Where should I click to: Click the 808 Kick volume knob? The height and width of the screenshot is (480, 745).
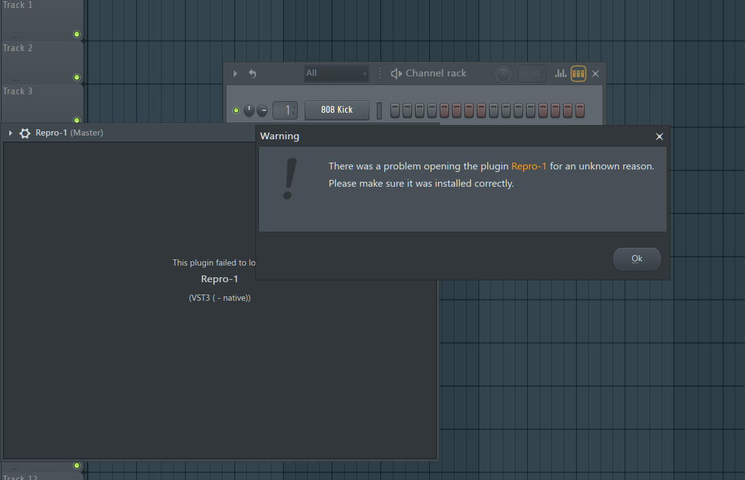[262, 110]
